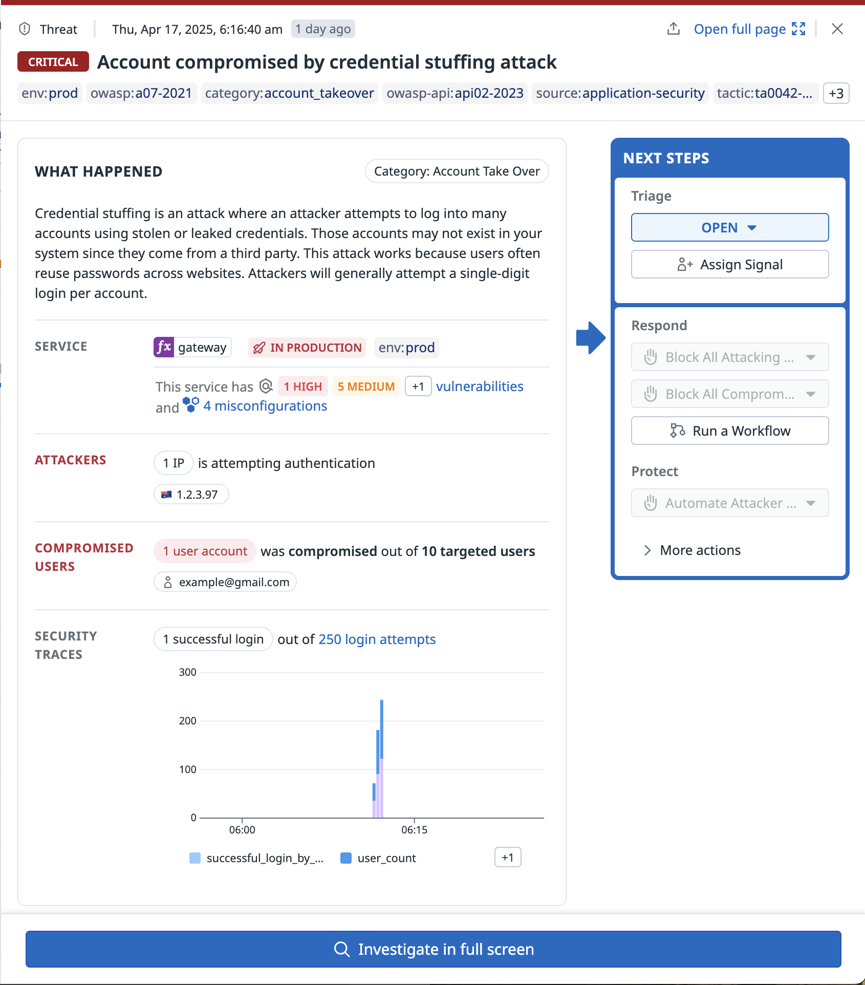Click the misconfigurations hexagon icon

click(x=191, y=405)
